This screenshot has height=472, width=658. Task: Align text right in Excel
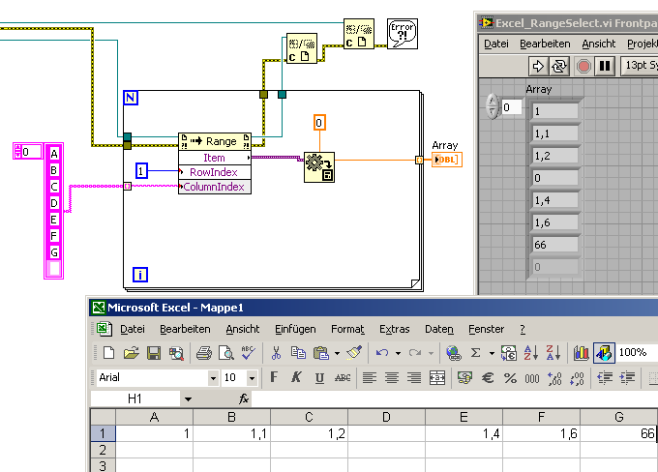point(414,378)
